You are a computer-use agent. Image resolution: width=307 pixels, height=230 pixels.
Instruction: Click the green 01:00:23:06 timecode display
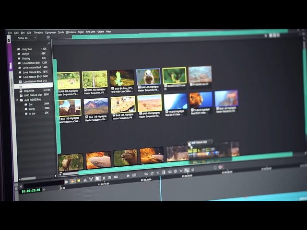click(x=31, y=191)
